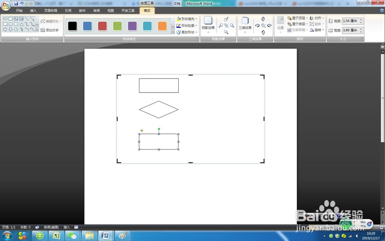
Task: Apply the blue shape style
Action: (x=87, y=26)
